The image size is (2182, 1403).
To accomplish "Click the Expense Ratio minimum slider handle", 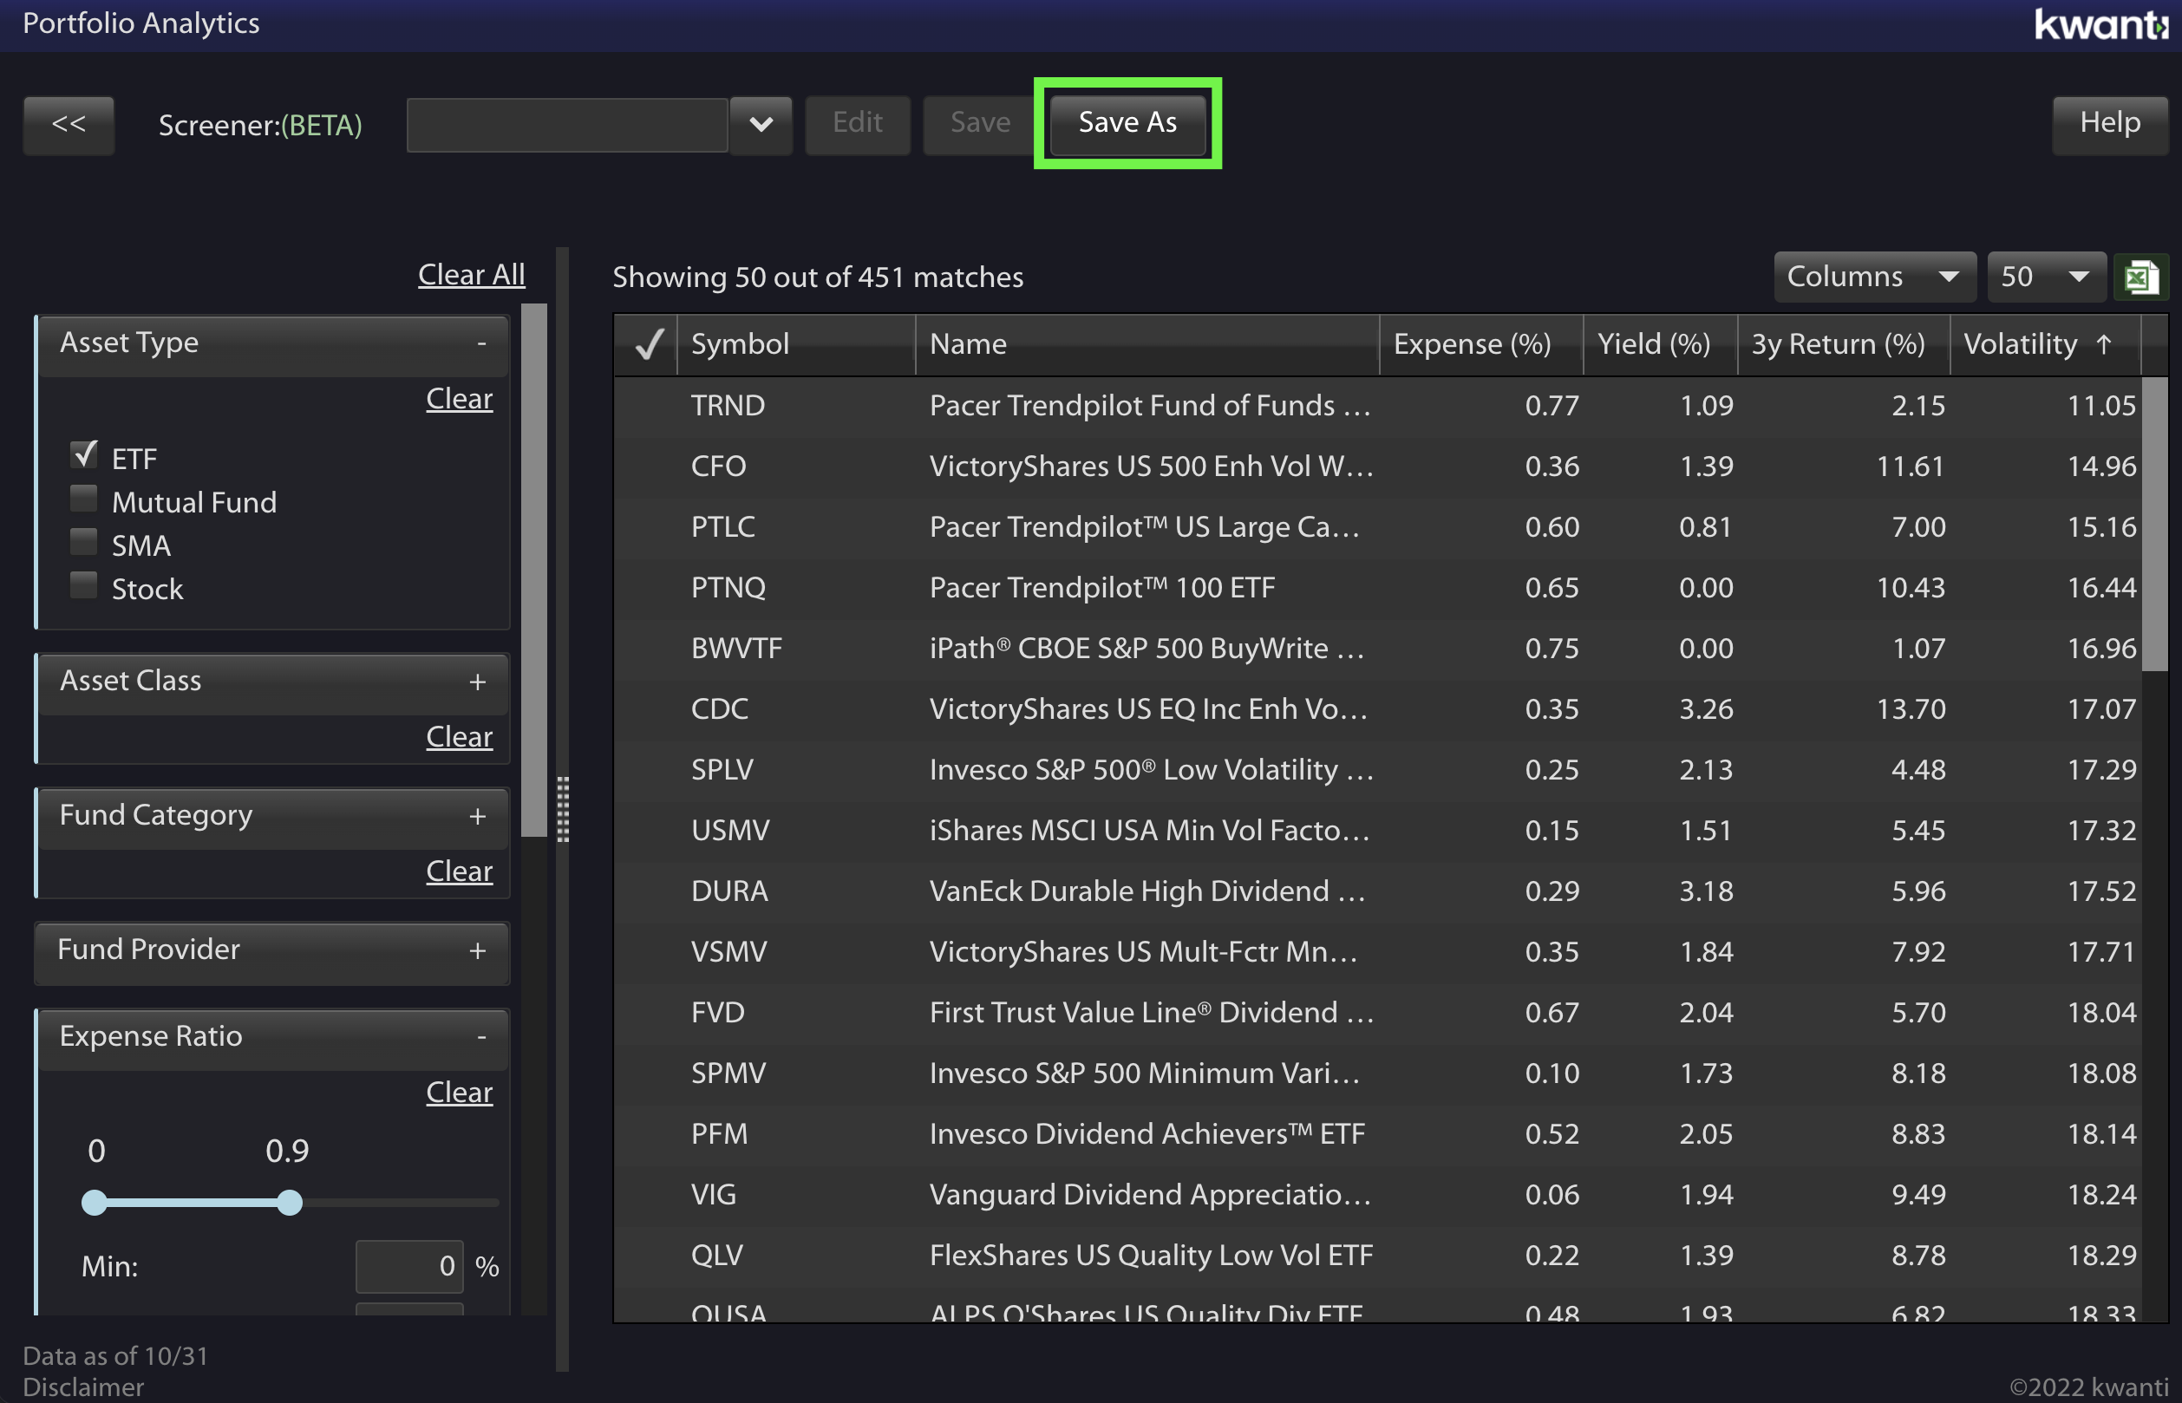I will pos(94,1203).
